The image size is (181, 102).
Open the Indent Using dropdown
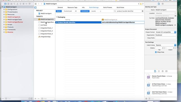click(165, 45)
